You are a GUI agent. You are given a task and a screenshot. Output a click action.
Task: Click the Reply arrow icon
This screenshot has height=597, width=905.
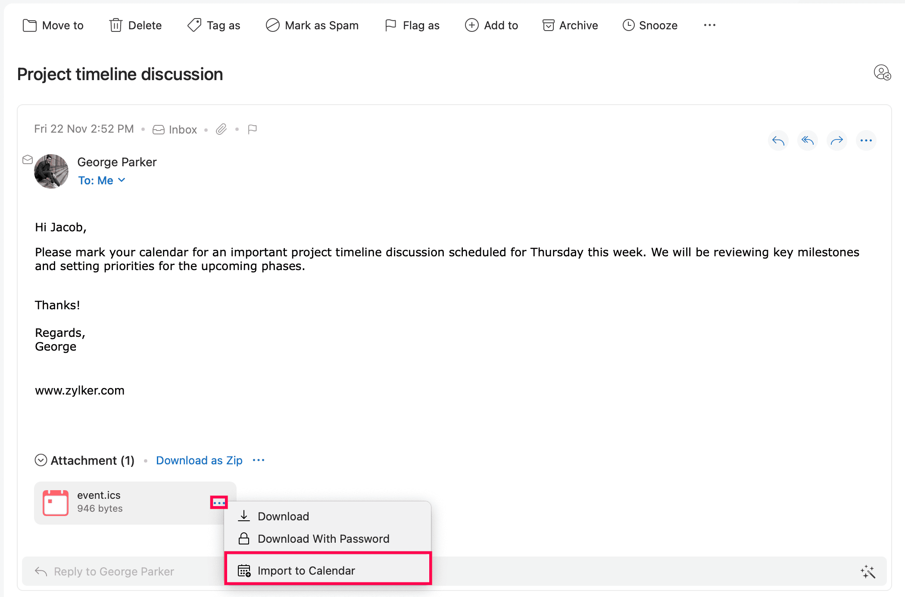pyautogui.click(x=778, y=140)
